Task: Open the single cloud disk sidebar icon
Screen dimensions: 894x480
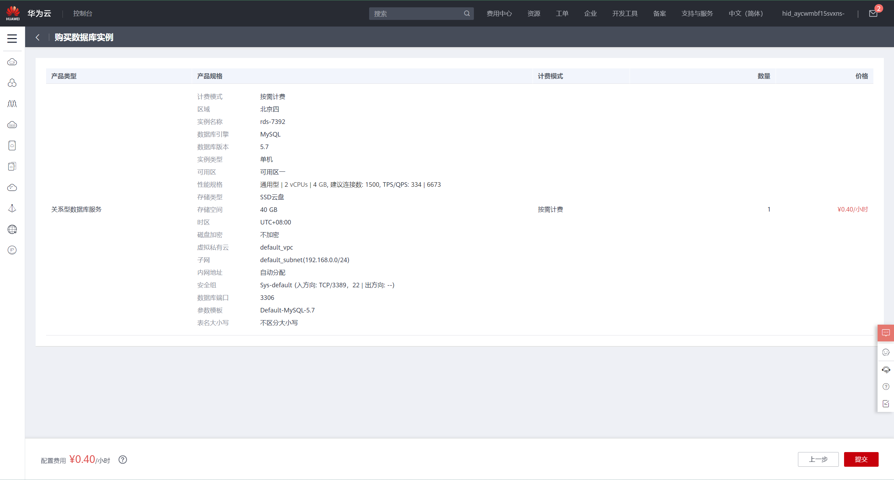Action: click(12, 146)
